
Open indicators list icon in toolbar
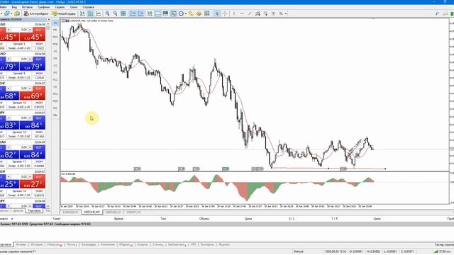[150, 13]
